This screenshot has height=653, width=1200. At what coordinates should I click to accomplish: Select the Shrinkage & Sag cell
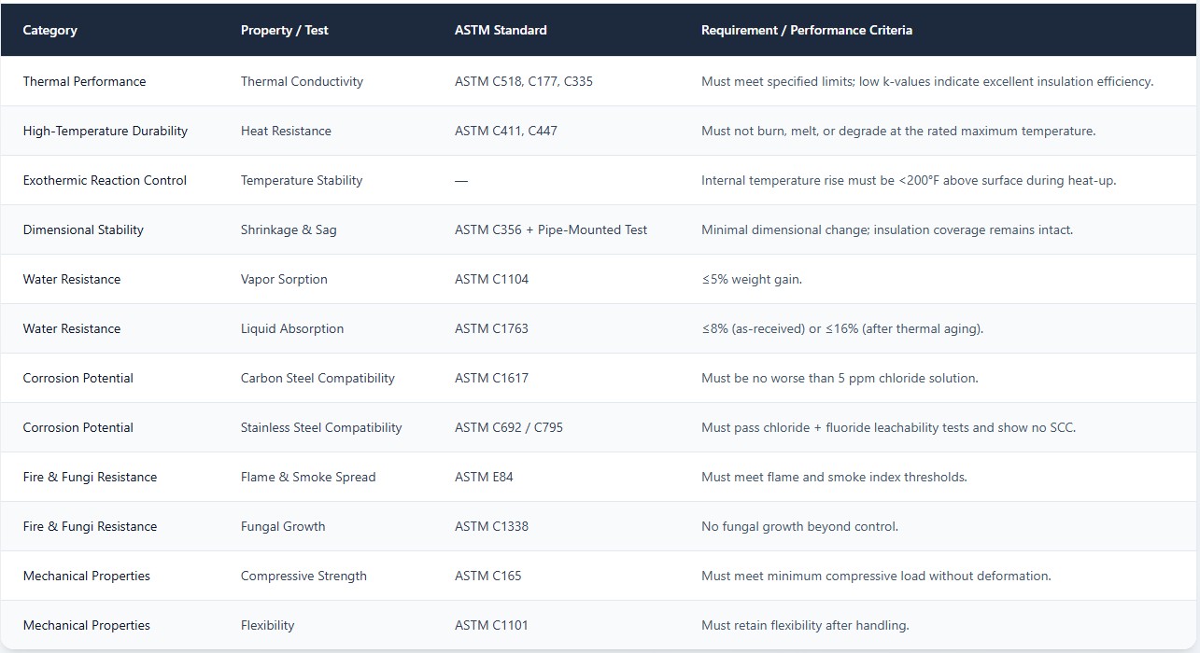(289, 229)
